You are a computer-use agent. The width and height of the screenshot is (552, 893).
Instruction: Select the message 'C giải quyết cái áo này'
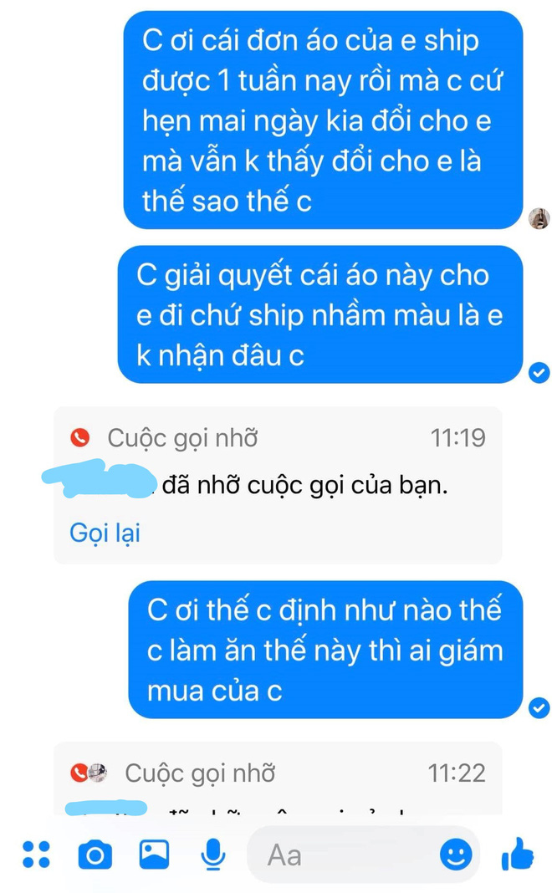320,314
